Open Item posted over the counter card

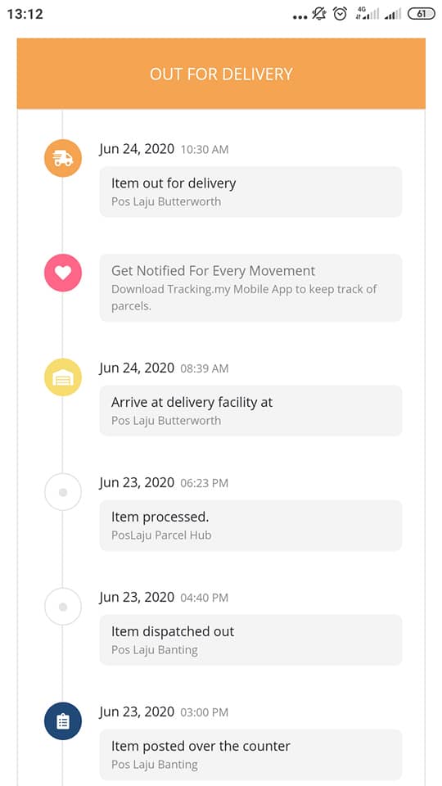pyautogui.click(x=250, y=754)
